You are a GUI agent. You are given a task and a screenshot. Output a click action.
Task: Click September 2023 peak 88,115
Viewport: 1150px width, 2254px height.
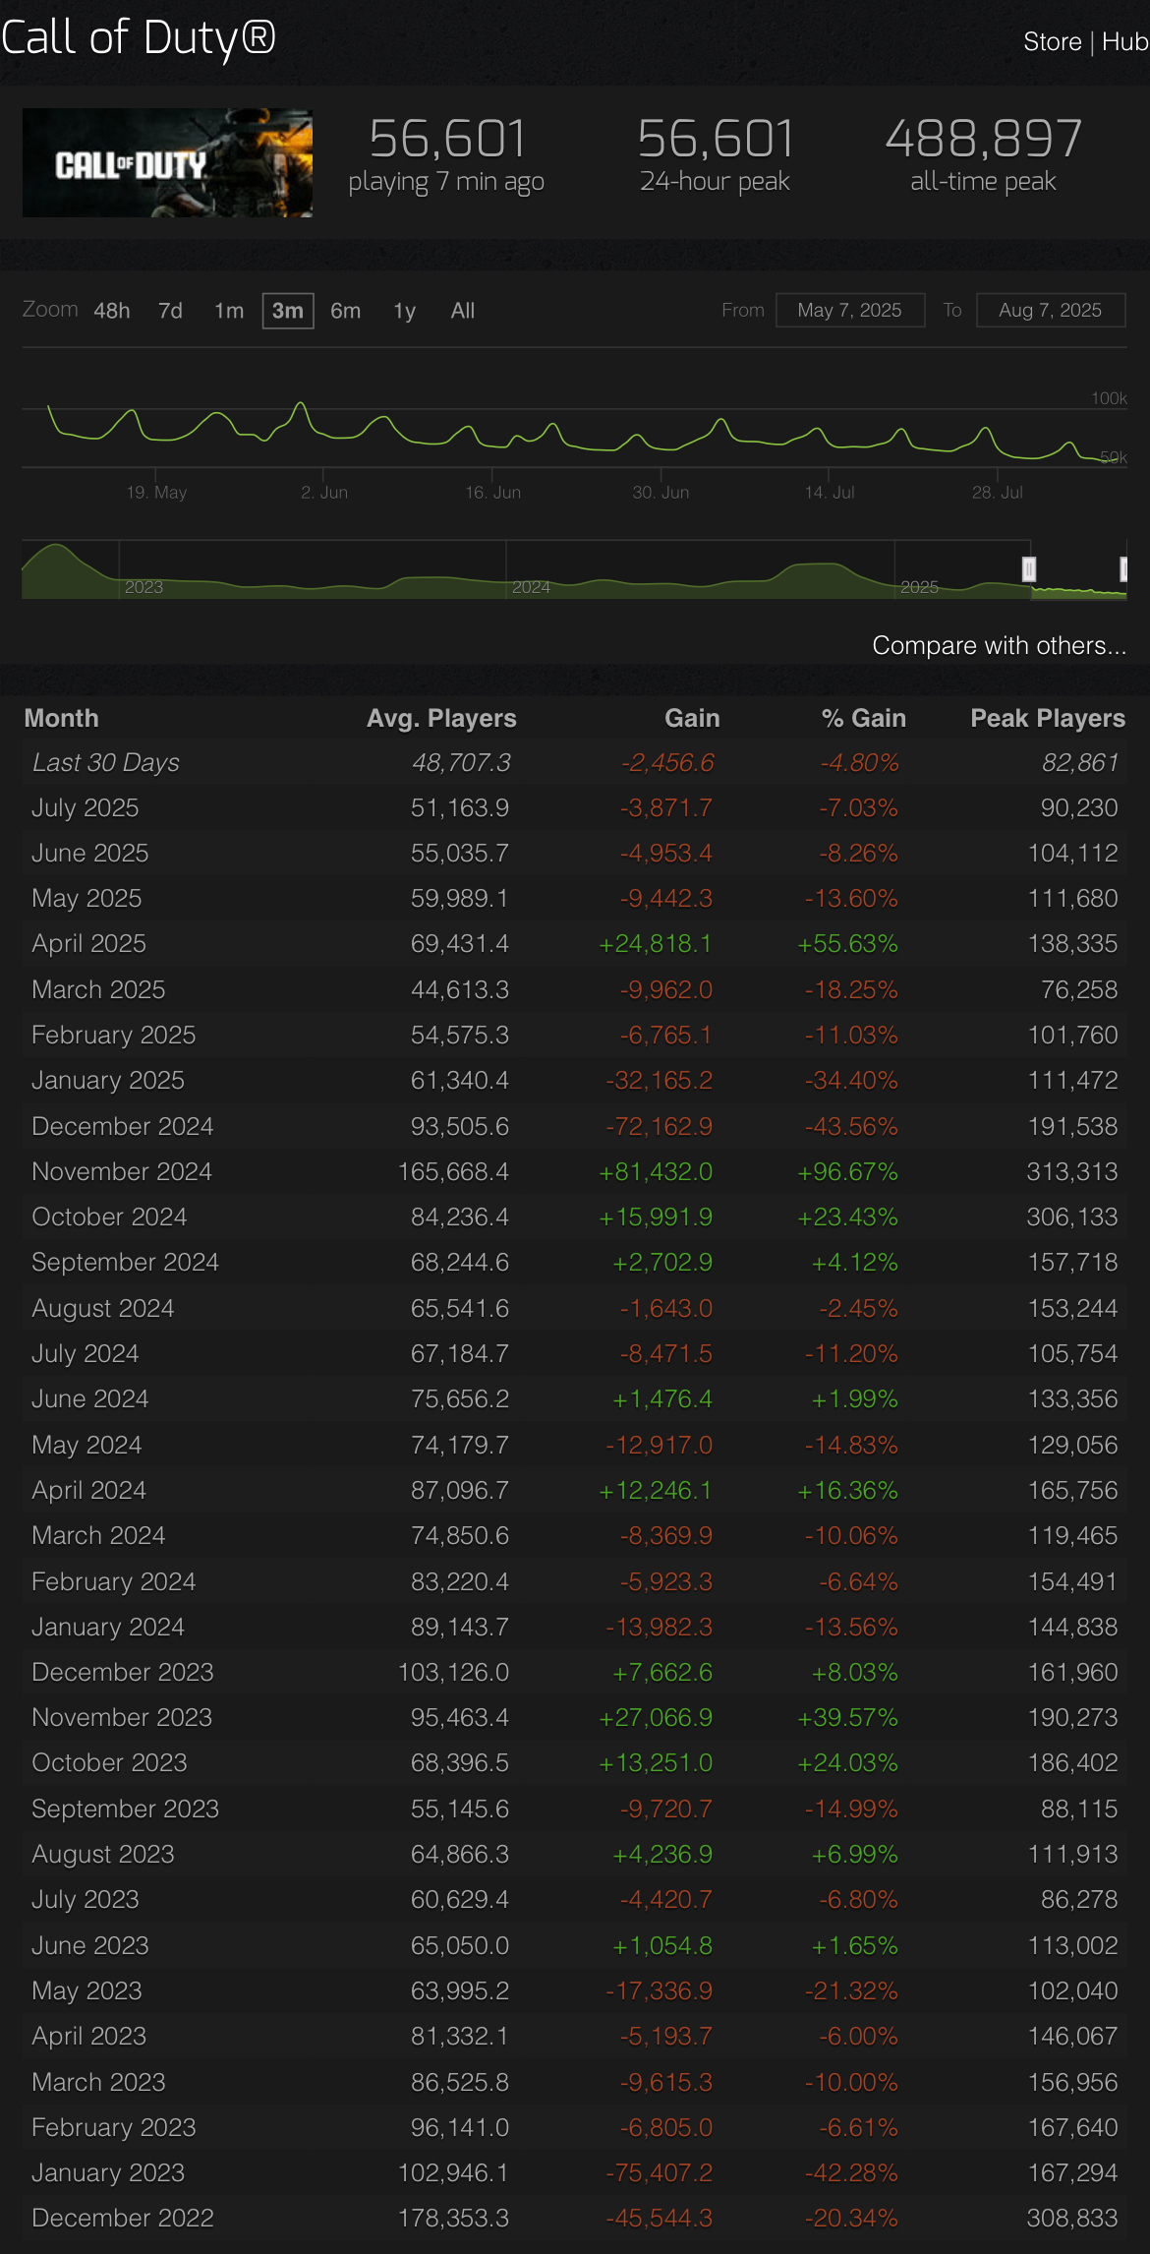1079,1809
